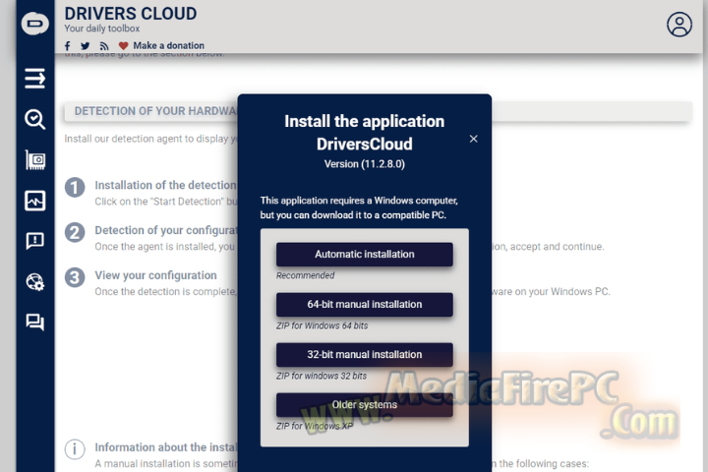Open the monitoring graph icon in sidebar
The height and width of the screenshot is (472, 708).
[x=34, y=201]
